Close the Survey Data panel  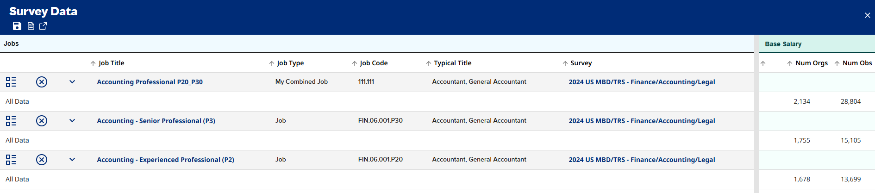(x=867, y=15)
